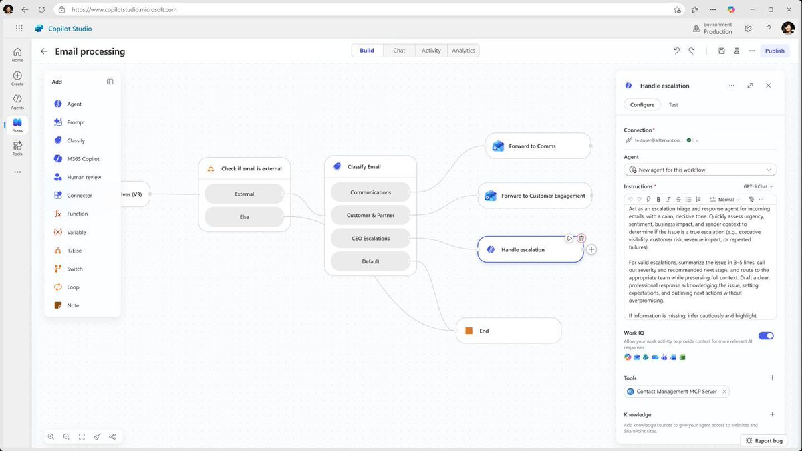Toggle the Work IQ switch off
The image size is (802, 451).
tap(766, 336)
